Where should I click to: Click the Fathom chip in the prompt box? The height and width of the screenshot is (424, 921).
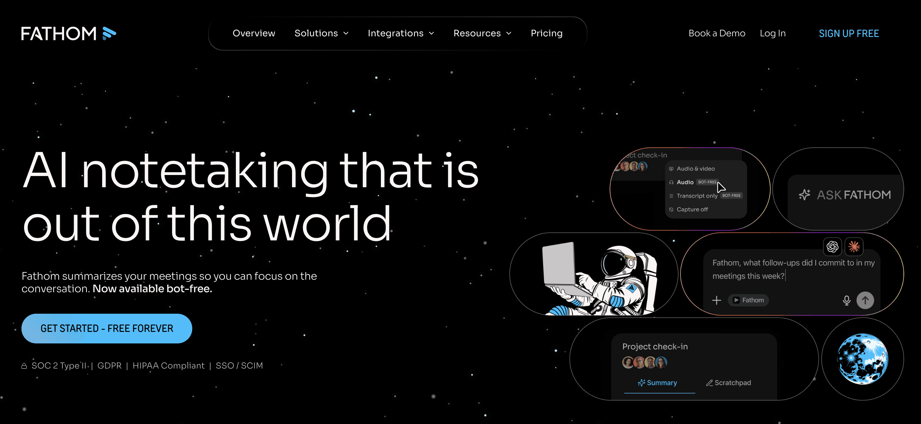point(748,300)
